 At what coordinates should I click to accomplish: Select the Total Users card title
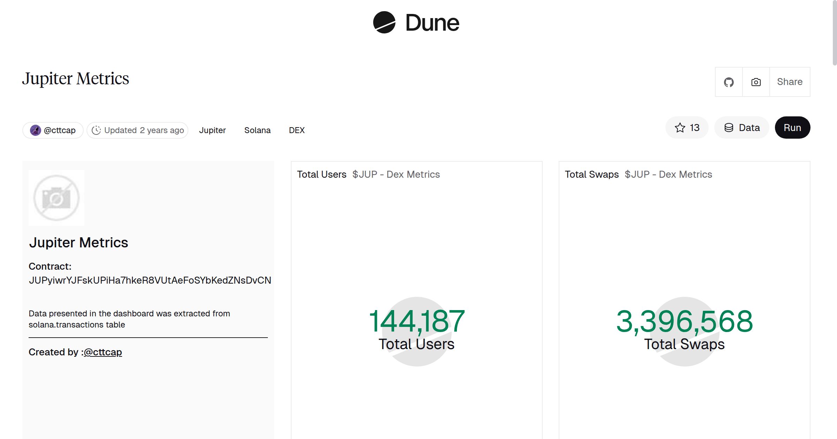(322, 174)
